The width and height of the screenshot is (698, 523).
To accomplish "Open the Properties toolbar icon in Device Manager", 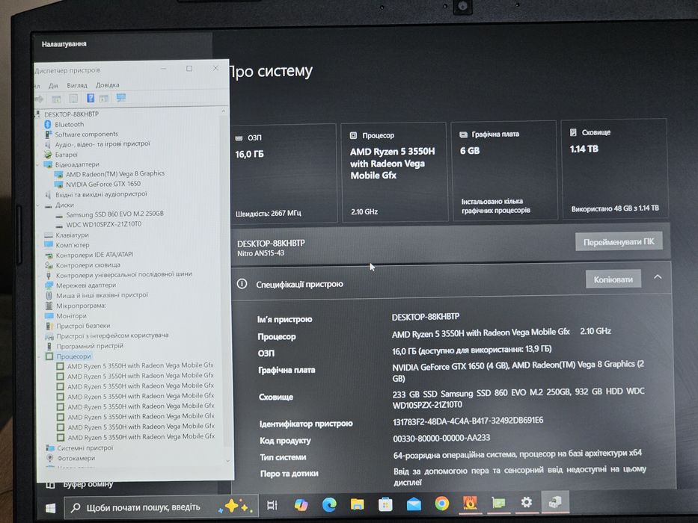I will pyautogui.click(x=73, y=99).
